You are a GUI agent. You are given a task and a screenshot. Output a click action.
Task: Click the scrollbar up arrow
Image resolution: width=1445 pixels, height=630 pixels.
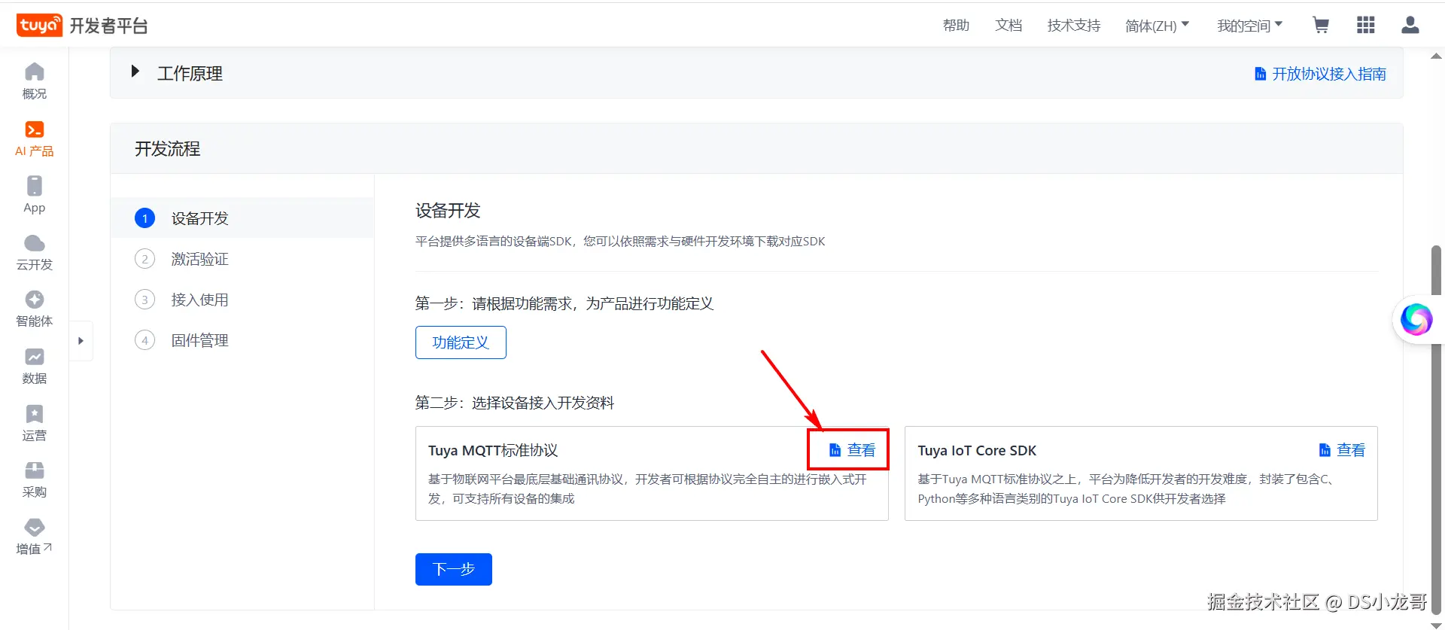pyautogui.click(x=1436, y=56)
